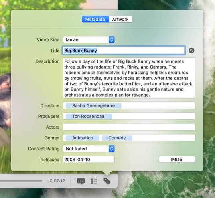Switch to the Artwork tab
The image size is (215, 198).
tap(120, 19)
